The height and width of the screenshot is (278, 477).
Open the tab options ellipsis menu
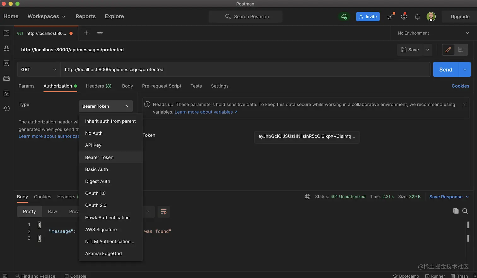(100, 33)
